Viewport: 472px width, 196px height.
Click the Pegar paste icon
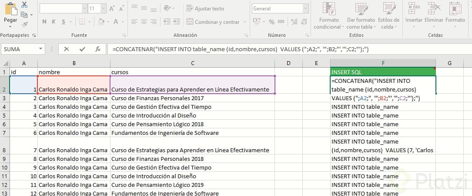(x=10, y=9)
